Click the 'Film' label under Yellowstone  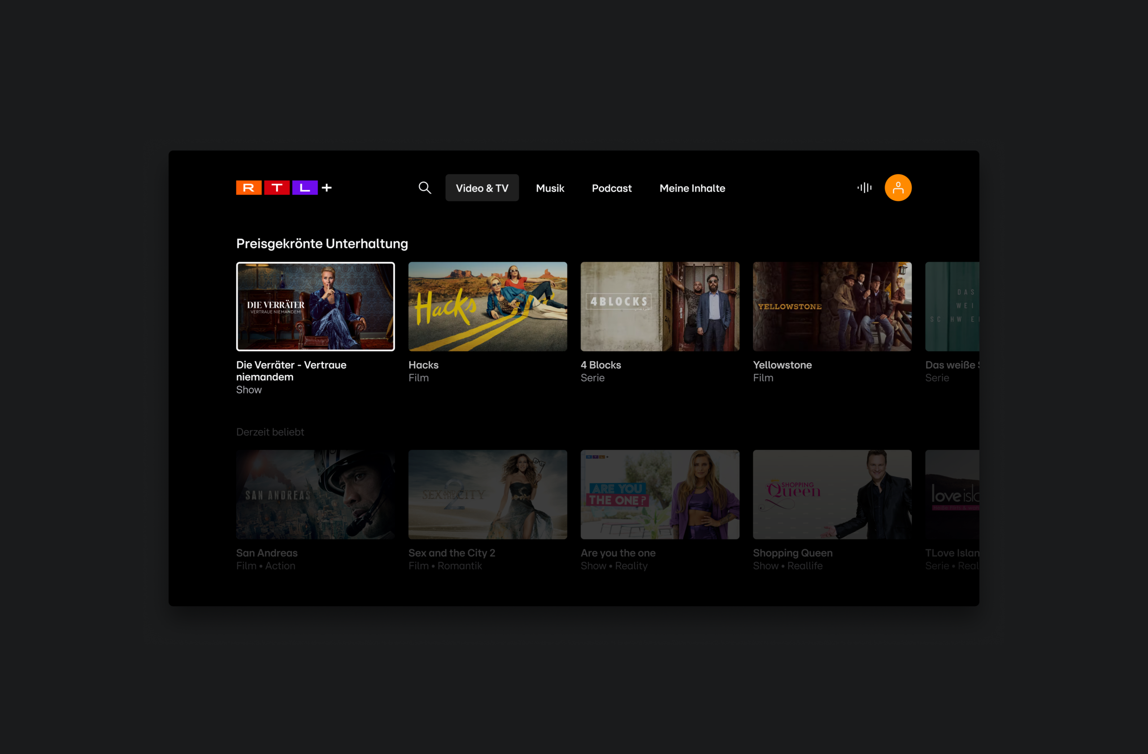click(763, 378)
